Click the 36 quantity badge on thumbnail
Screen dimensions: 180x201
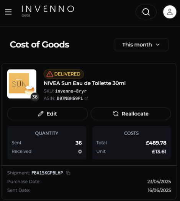pos(35,97)
